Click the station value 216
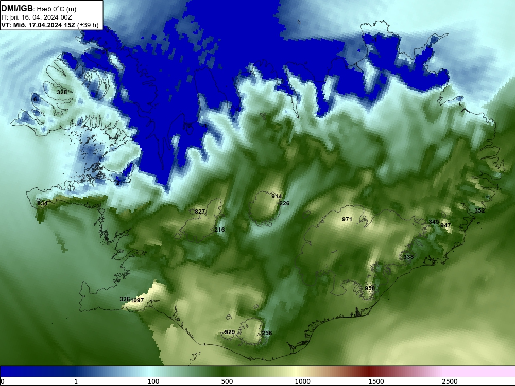This screenshot has width=515, height=386. click(219, 230)
